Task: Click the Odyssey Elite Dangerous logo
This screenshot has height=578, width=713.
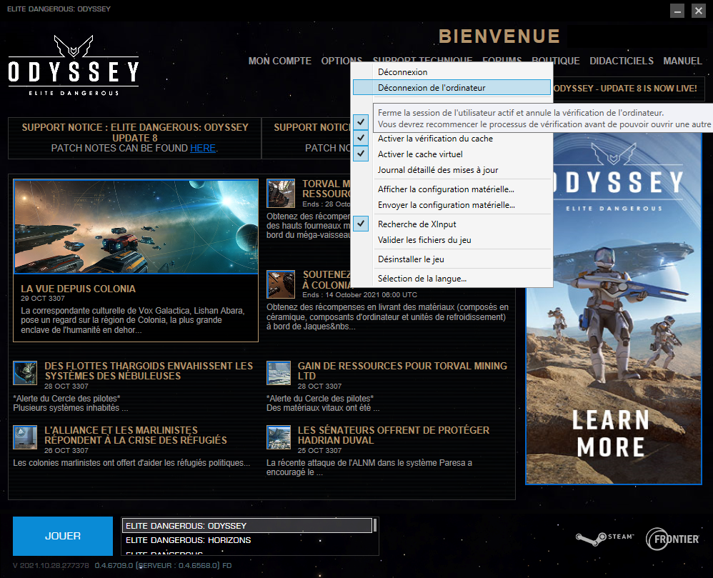Action: point(73,66)
